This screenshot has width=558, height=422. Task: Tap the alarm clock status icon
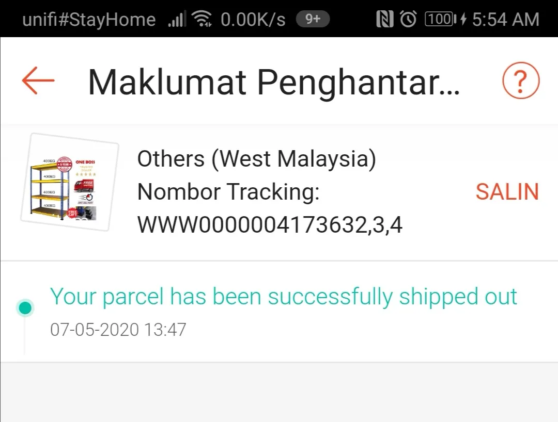408,19
